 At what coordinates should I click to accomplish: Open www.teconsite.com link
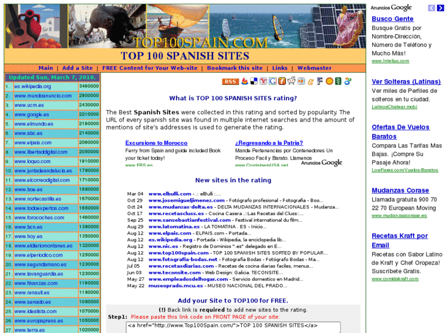point(174,273)
